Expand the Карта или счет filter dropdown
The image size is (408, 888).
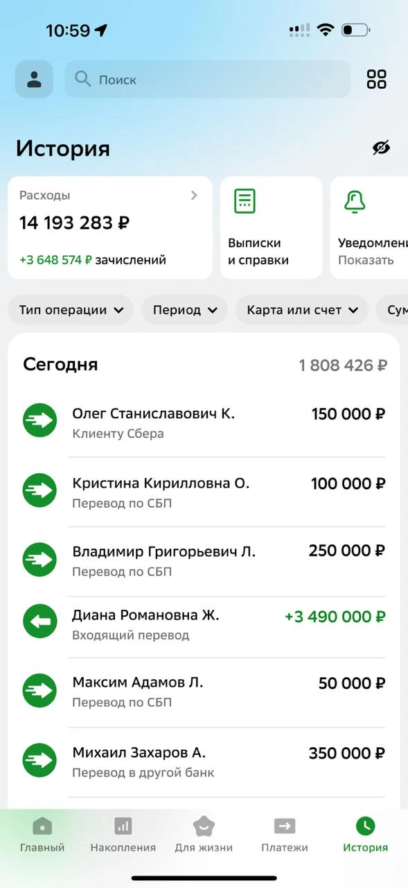pyautogui.click(x=301, y=310)
